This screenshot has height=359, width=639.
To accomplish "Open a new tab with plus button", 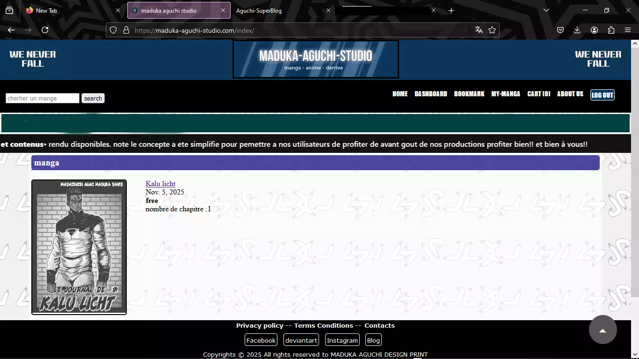I will 451,10.
